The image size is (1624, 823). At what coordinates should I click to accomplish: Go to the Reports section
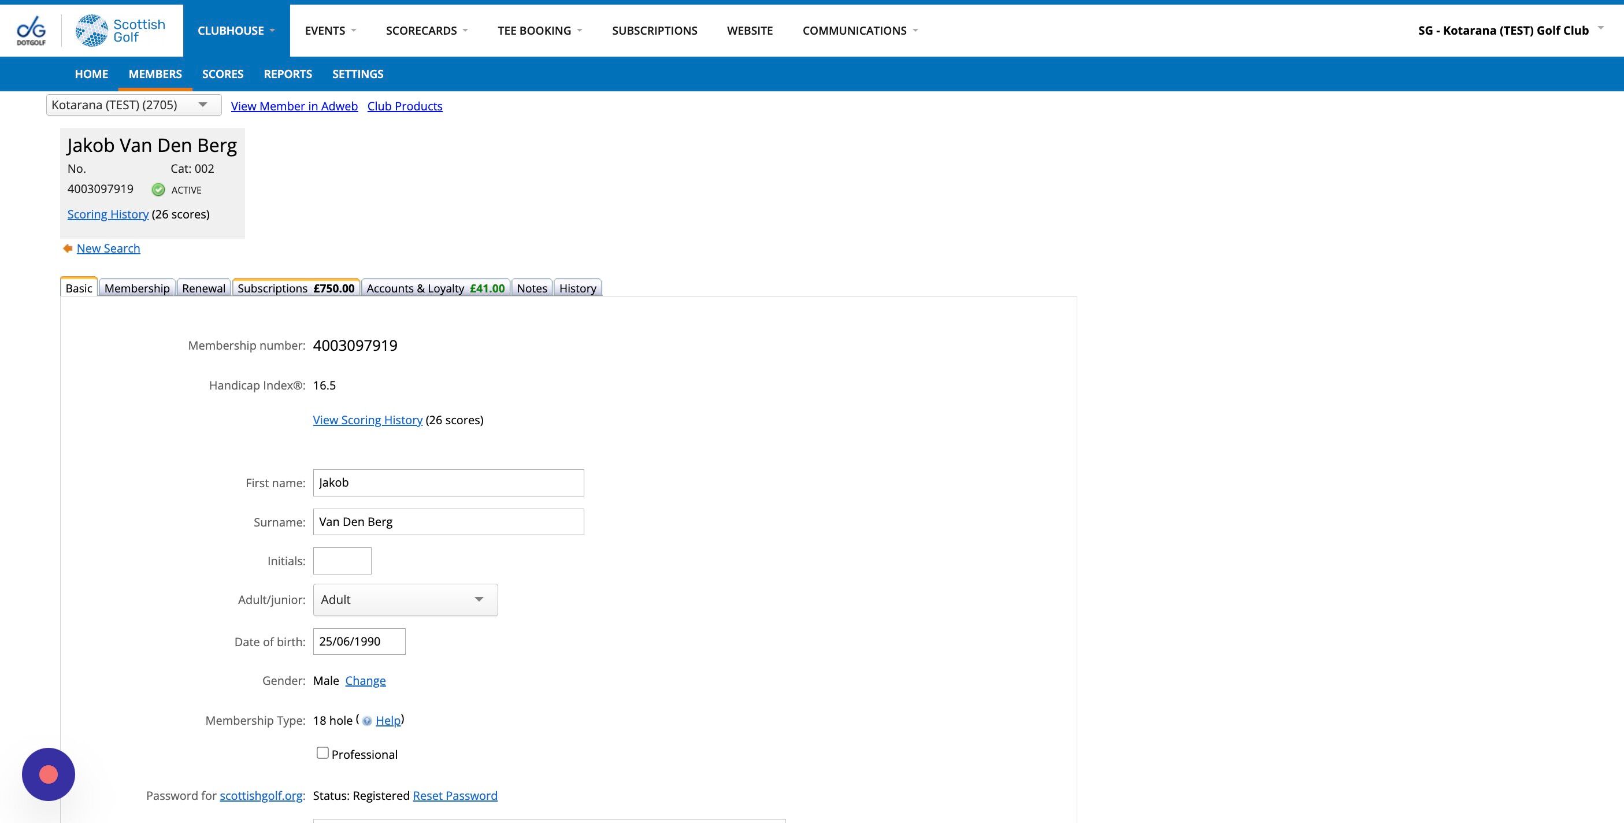click(x=287, y=74)
